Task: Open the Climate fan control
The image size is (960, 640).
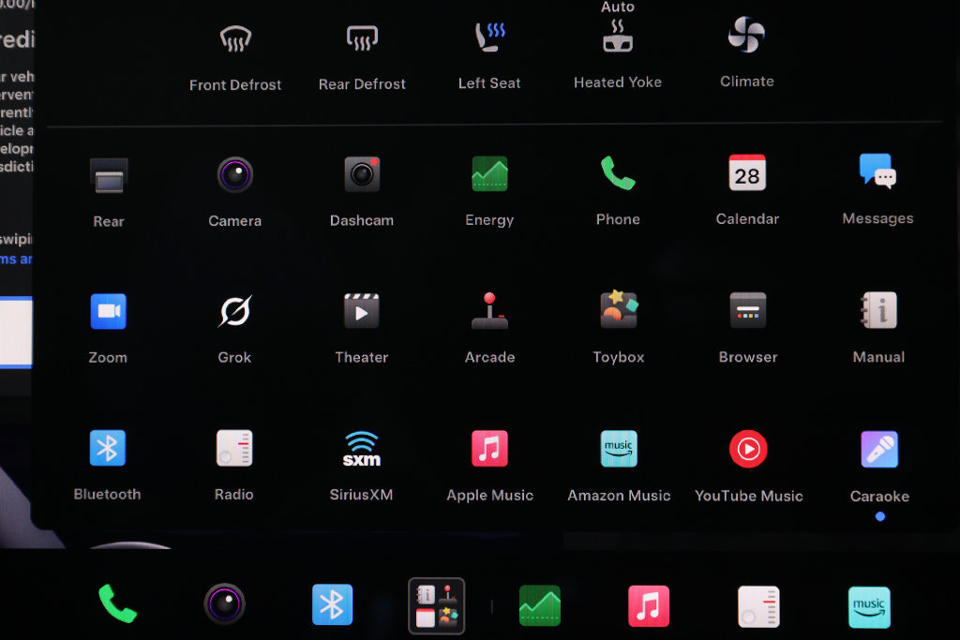Action: (746, 35)
